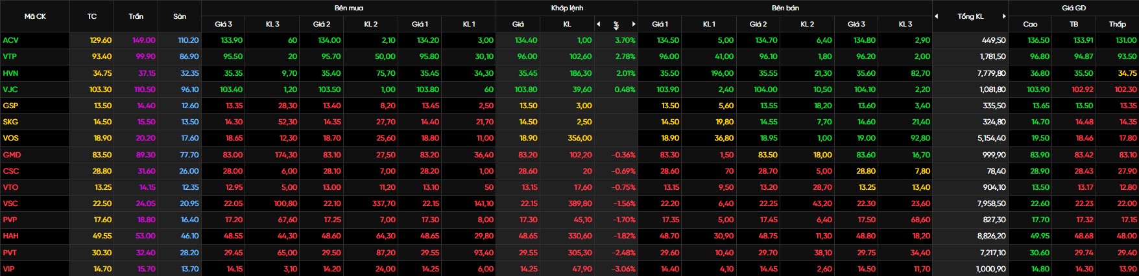Click PVT percent change -2.48%
The width and height of the screenshot is (1139, 276).
(x=624, y=253)
